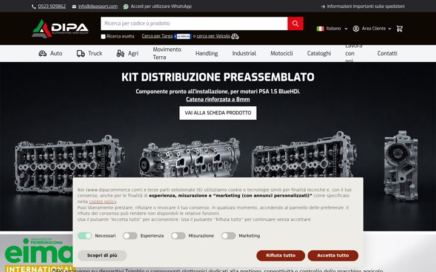Open the Contatti menu item
Image resolution: width=436 pixels, height=272 pixels.
(387, 53)
